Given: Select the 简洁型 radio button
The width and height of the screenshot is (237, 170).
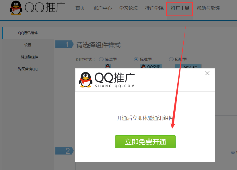Looking at the screenshot, I should (101, 59).
